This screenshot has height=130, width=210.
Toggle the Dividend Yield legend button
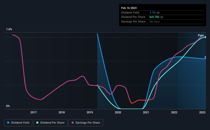(18, 123)
